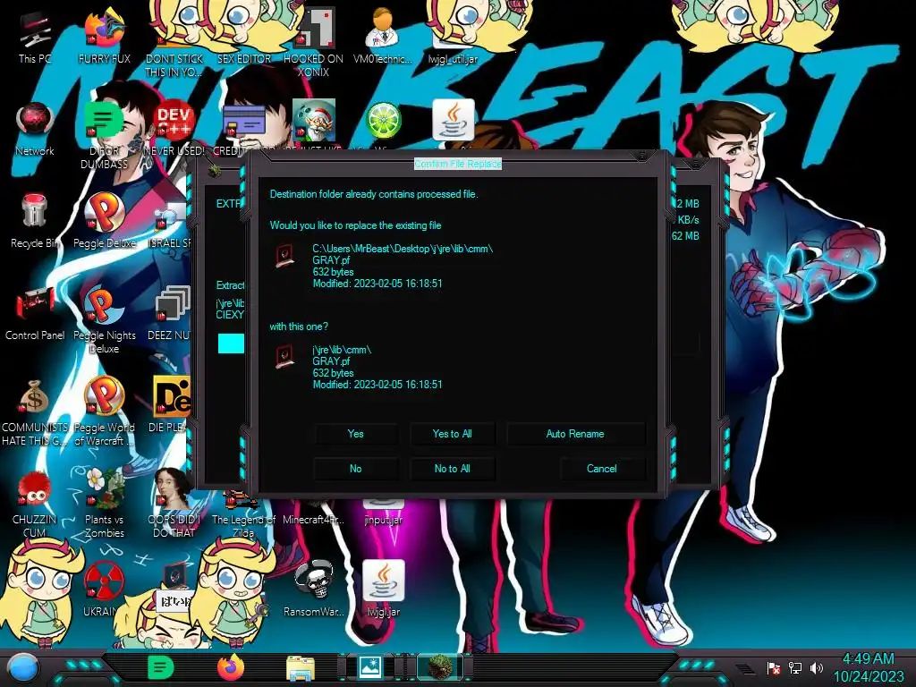Open Plants vs Zombies desktop shortcut

tap(104, 504)
